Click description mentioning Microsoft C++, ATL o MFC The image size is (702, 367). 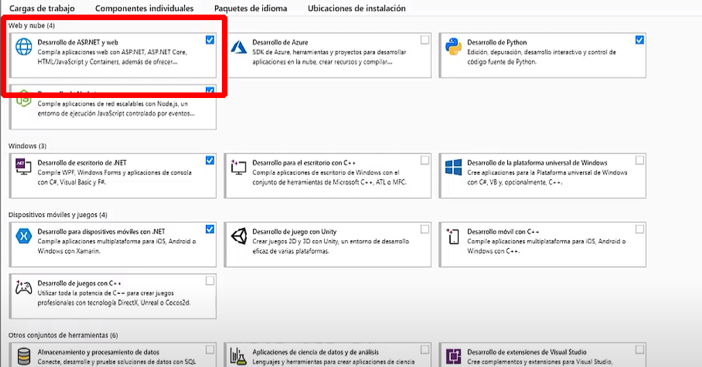(329, 177)
